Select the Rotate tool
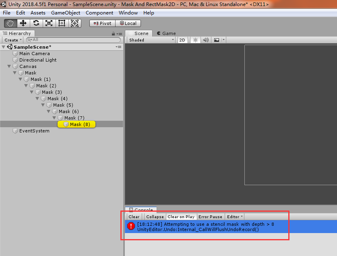Screen dimensions: 337x256 36,23
